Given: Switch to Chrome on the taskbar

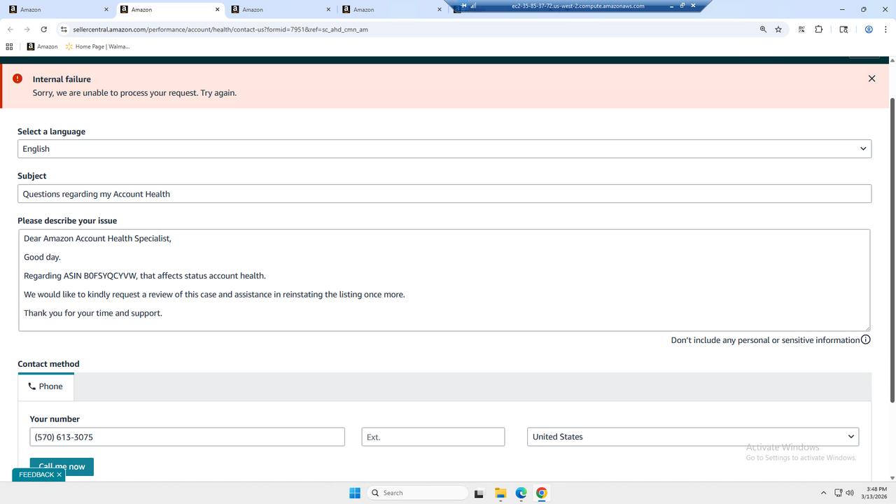Looking at the screenshot, I should pos(541,493).
